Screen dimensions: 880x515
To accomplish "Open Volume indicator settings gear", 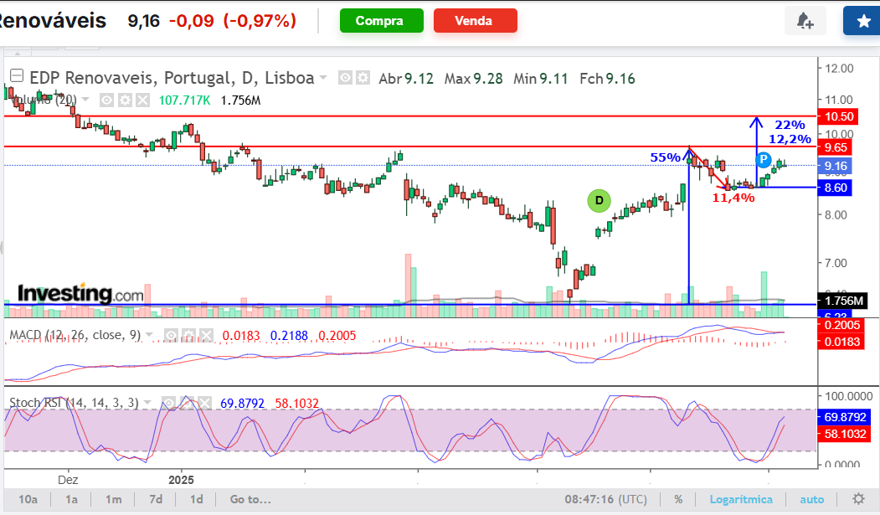I will pos(125,100).
